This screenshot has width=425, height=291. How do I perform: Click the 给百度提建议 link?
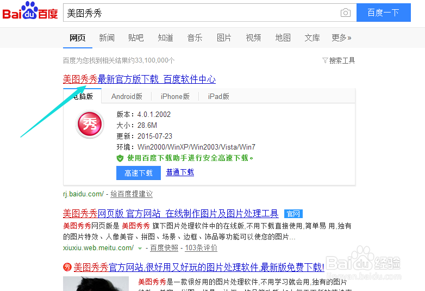132,194
